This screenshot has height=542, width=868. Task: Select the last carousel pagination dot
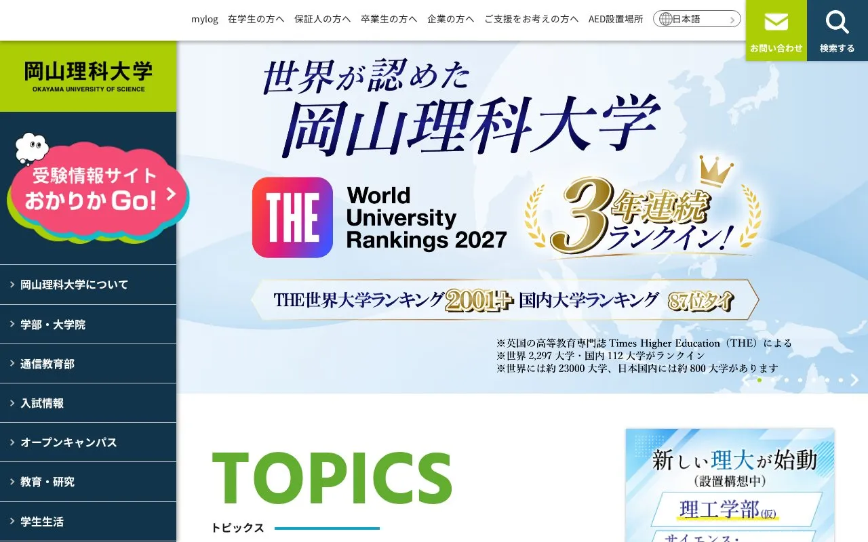tap(841, 380)
